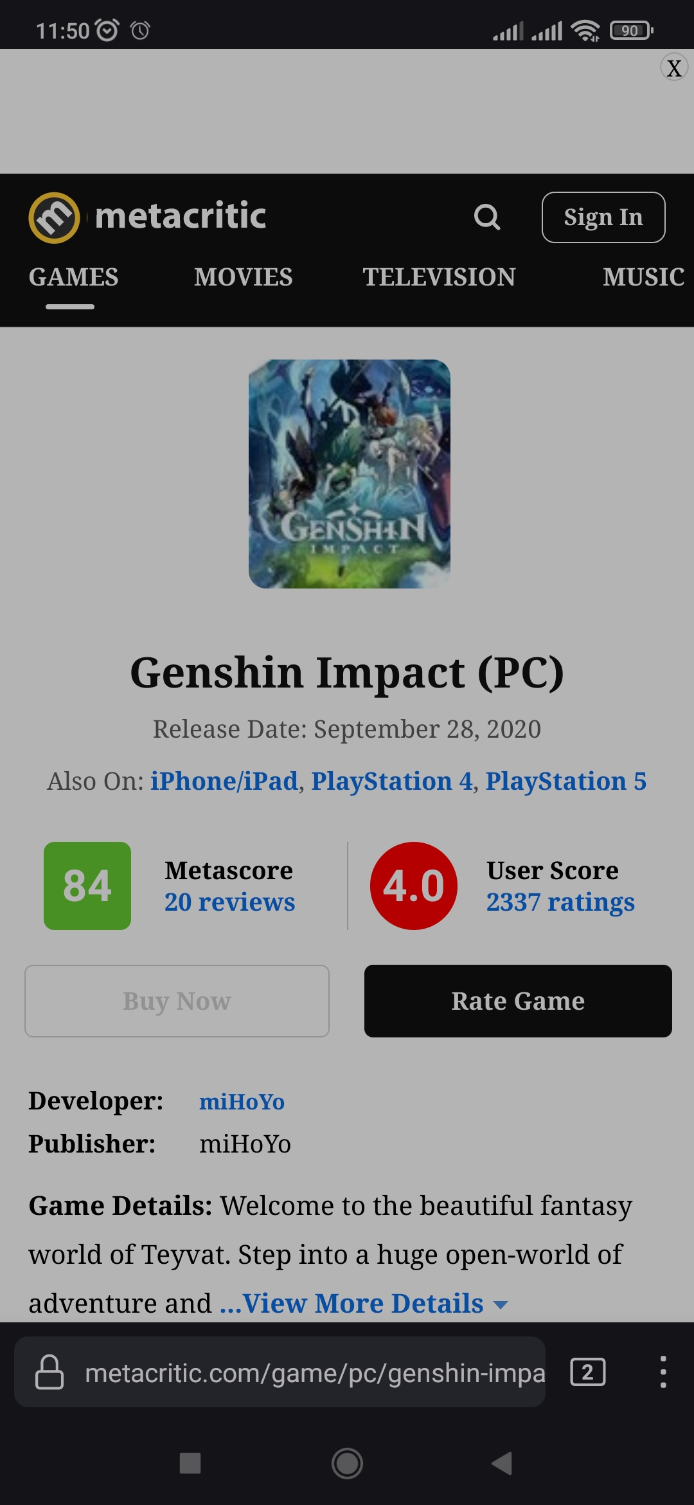The width and height of the screenshot is (694, 1505).
Task: Open the 20 reviews link
Action: (229, 902)
